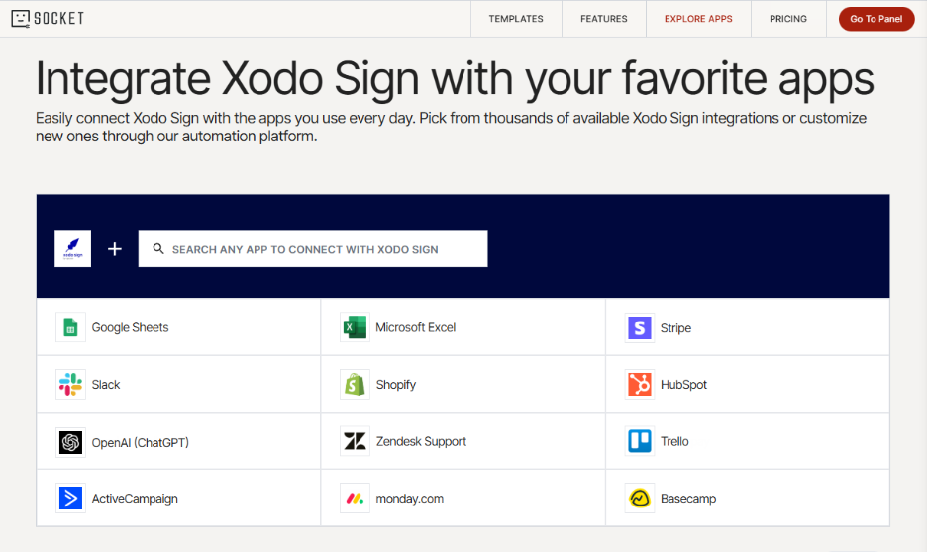Open the Shopify integration link

[x=463, y=385]
